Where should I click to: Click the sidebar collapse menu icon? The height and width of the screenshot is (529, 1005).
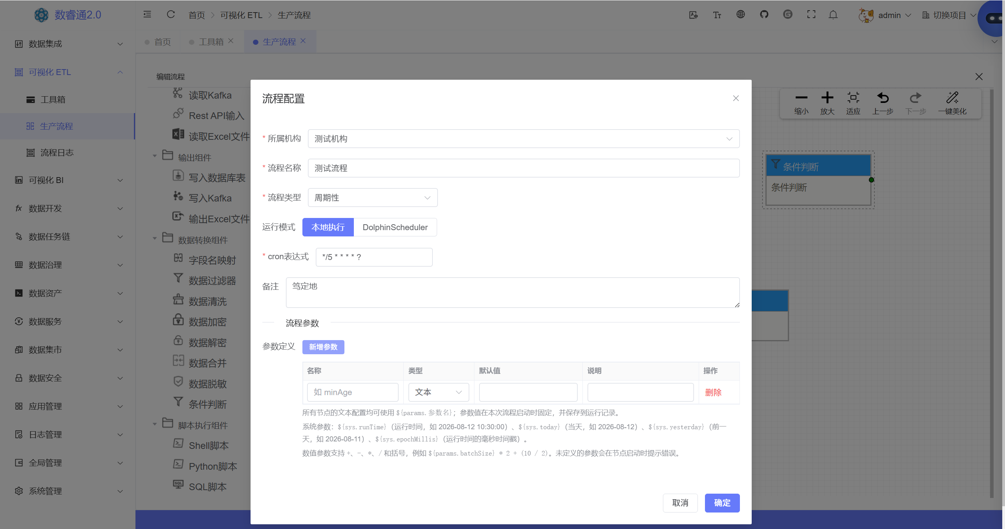147,15
